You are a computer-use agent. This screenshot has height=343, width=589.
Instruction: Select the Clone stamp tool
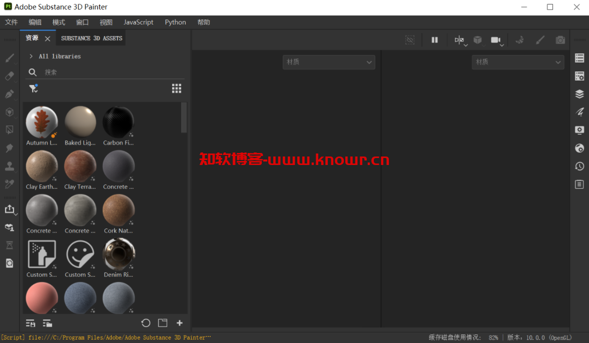tap(10, 166)
